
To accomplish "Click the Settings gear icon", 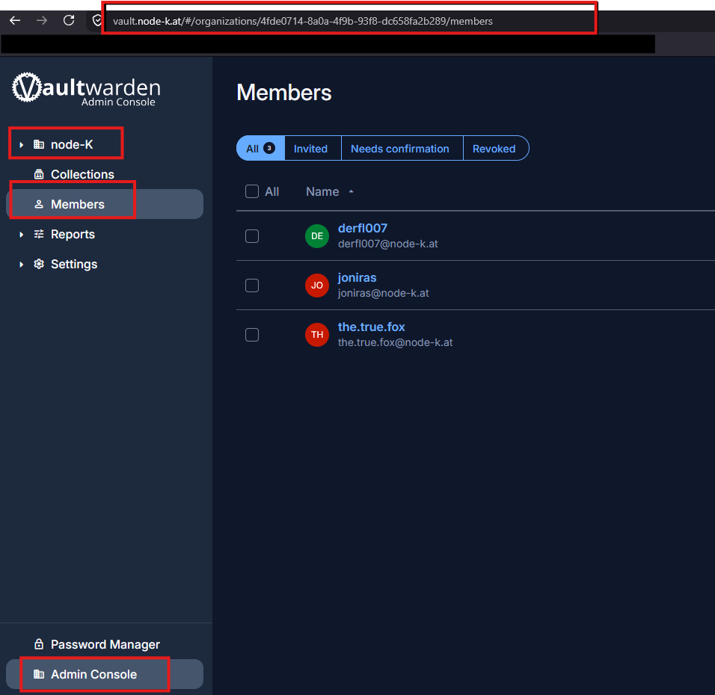I will pos(39,264).
